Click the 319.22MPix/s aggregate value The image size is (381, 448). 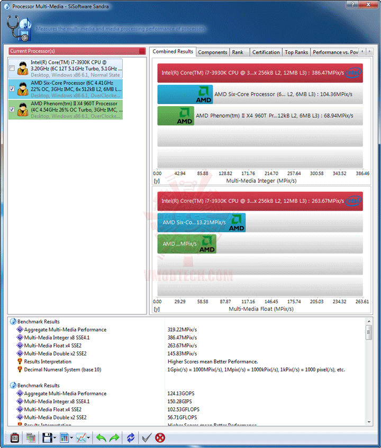click(x=182, y=330)
